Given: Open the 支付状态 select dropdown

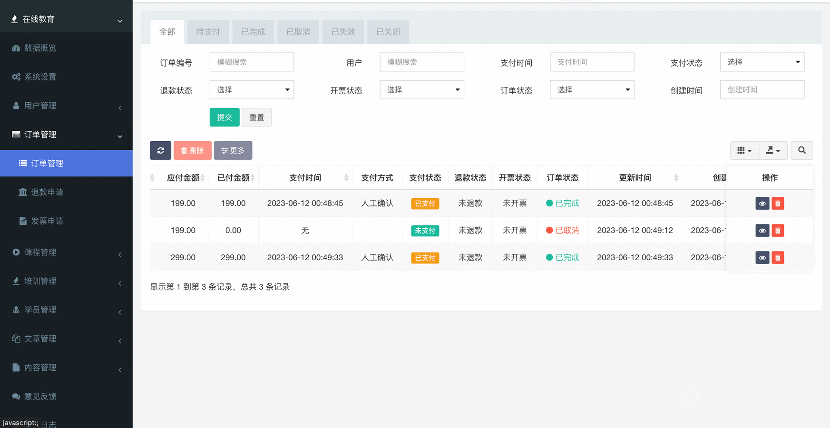Looking at the screenshot, I should 762,62.
